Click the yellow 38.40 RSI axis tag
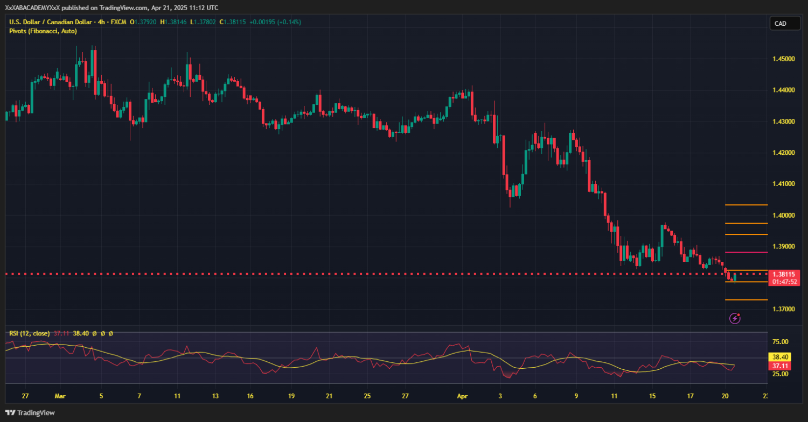This screenshot has height=422, width=808. tap(781, 357)
